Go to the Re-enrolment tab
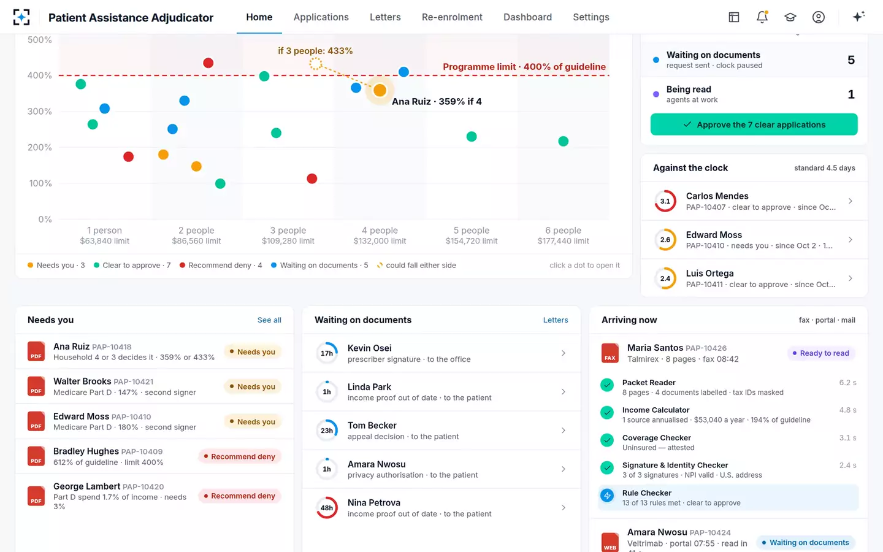 click(x=452, y=17)
